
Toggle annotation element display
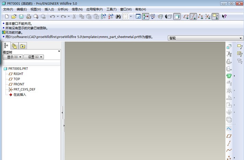tap(215, 16)
